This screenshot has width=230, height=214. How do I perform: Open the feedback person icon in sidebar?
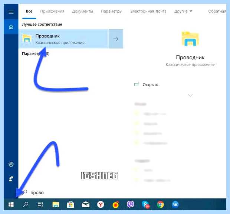point(11,179)
